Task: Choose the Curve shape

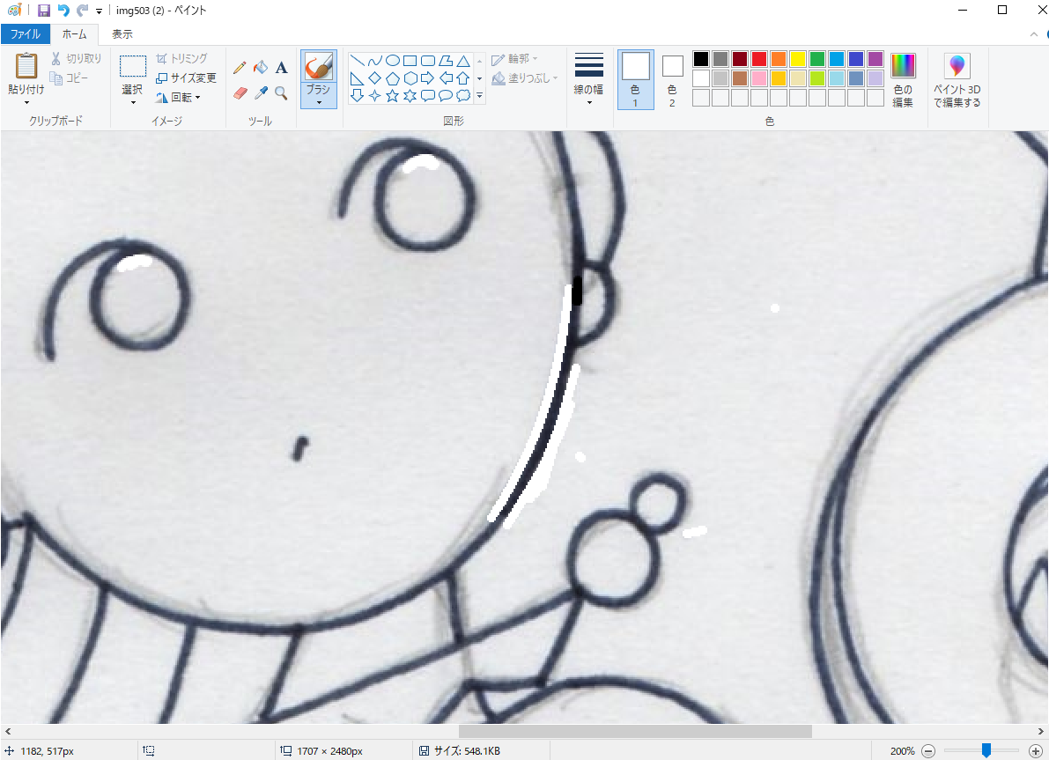Action: click(374, 61)
